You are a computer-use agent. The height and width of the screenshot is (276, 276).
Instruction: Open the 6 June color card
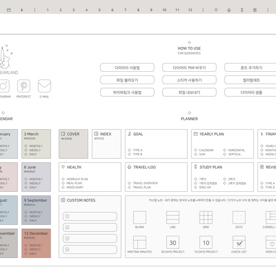click(36, 177)
